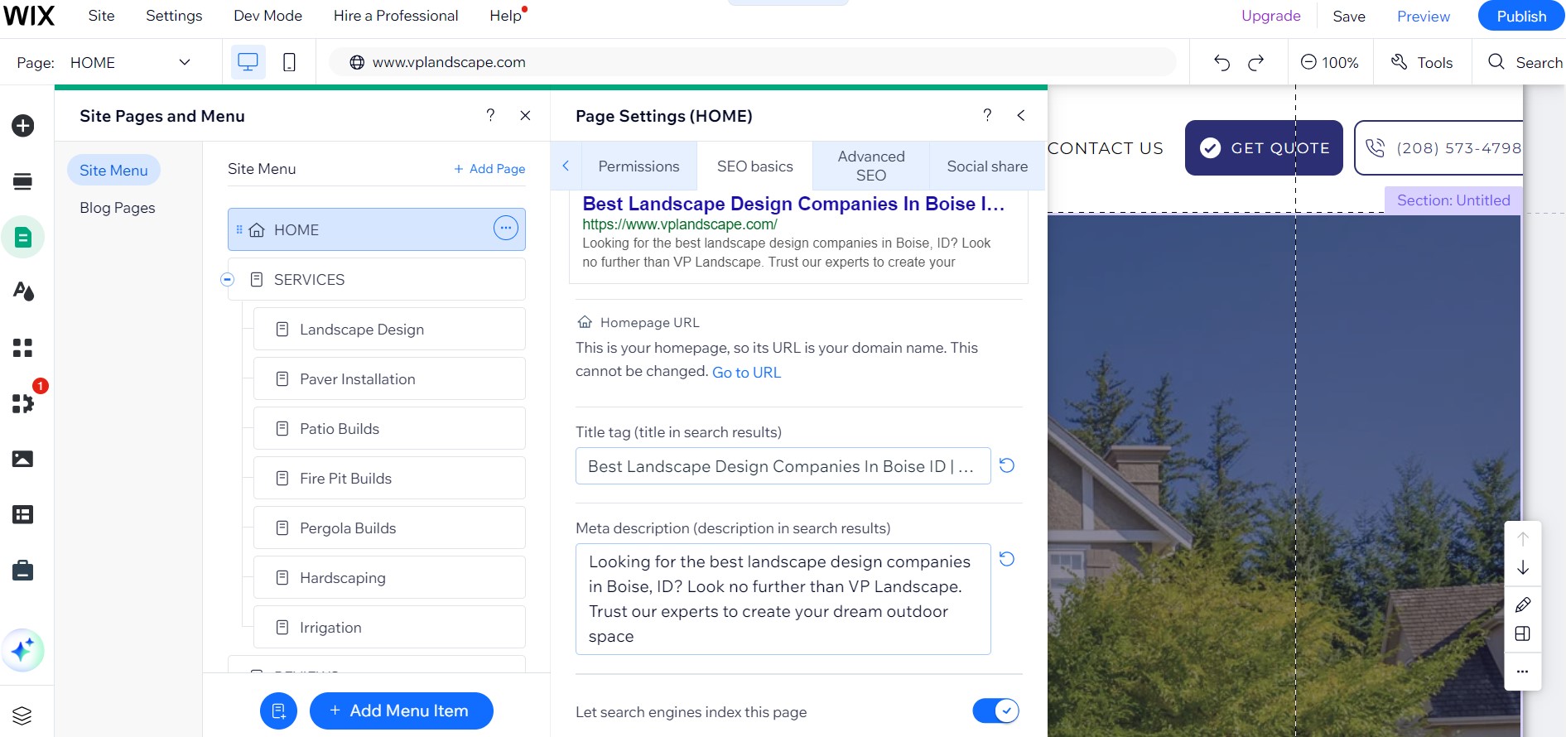Open the Site menu
Image resolution: width=1566 pixels, height=737 pixels.
pos(101,16)
